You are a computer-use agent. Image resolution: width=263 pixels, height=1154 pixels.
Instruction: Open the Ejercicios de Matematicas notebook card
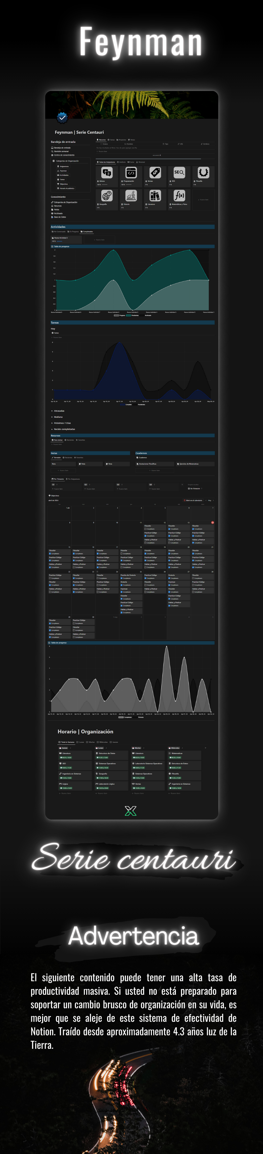point(195,464)
